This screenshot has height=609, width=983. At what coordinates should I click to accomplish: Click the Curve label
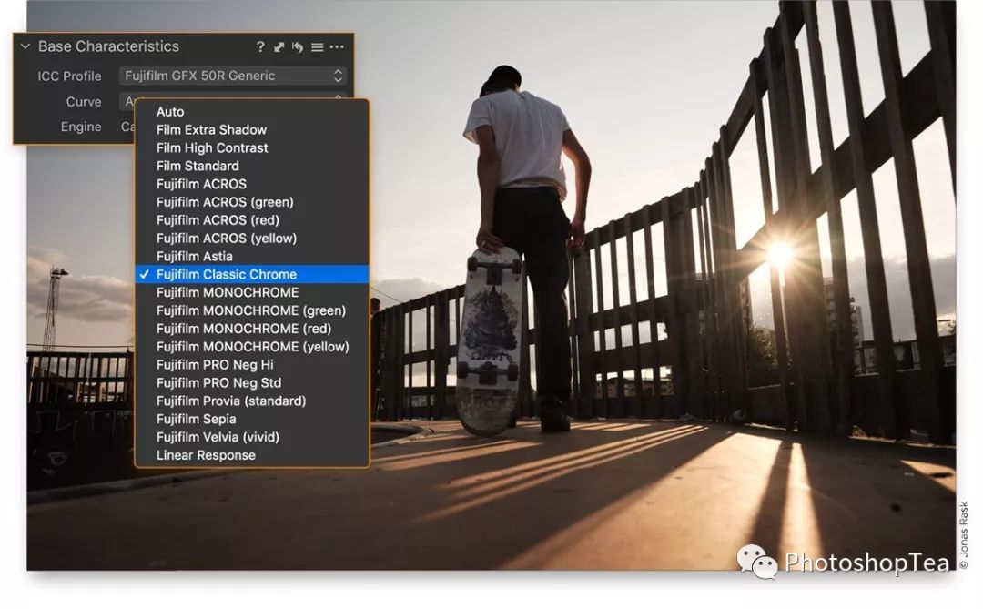click(x=84, y=102)
